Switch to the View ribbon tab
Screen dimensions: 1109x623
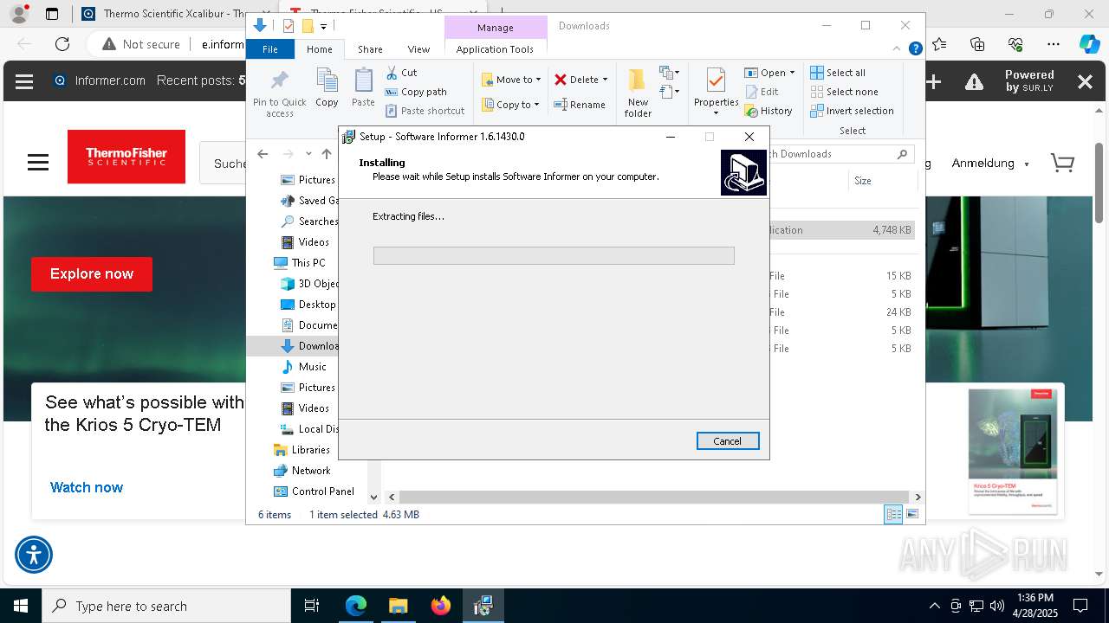[x=418, y=49]
